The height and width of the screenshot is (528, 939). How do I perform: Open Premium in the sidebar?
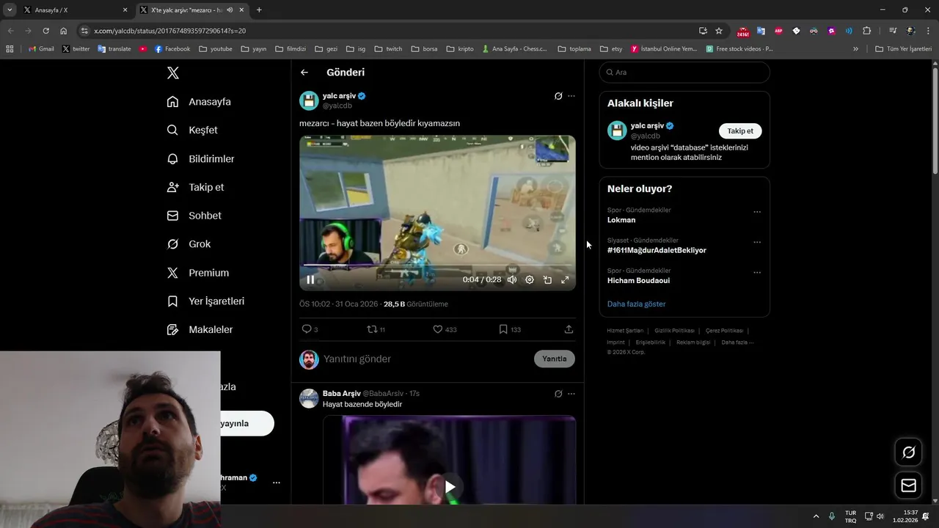point(197,273)
